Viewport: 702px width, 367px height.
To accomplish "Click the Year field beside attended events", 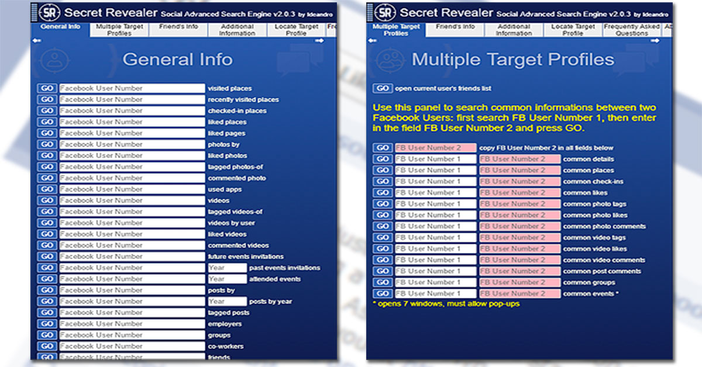I will click(x=227, y=279).
